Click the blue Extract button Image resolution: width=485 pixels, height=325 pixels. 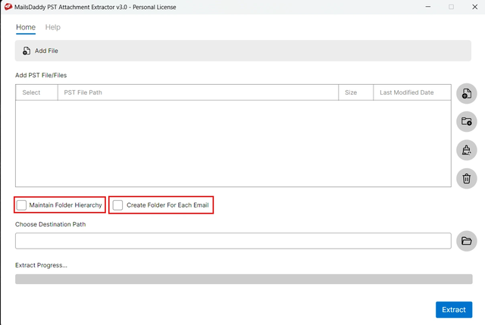(x=454, y=310)
